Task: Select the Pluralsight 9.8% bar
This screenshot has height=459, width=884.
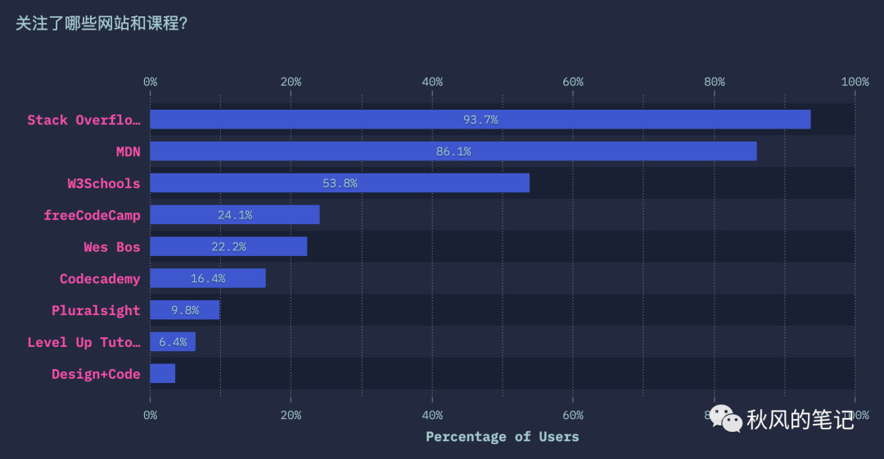Action: point(184,310)
